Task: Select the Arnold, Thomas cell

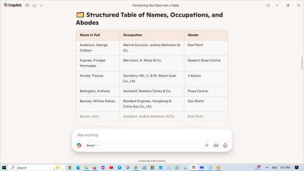Action: click(x=98, y=78)
